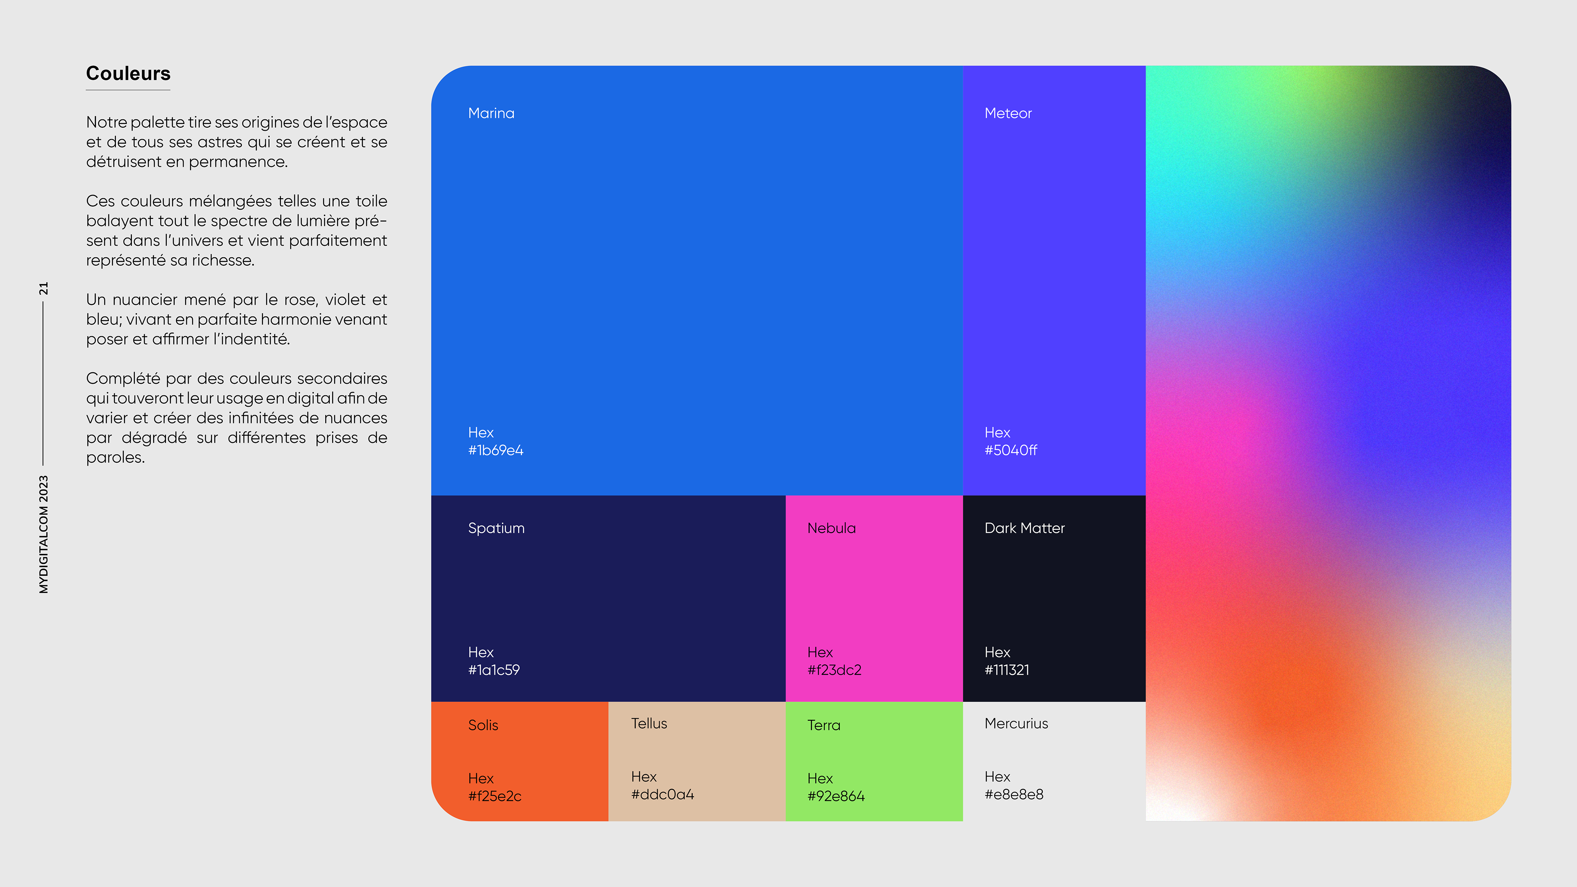1577x887 pixels.
Task: Click the paragraph starting with Notre palette
Action: click(x=236, y=142)
